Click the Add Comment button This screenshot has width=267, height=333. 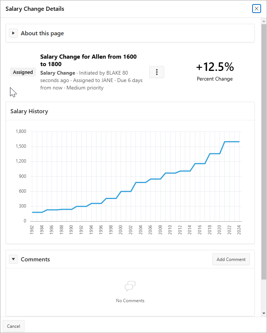(231, 259)
